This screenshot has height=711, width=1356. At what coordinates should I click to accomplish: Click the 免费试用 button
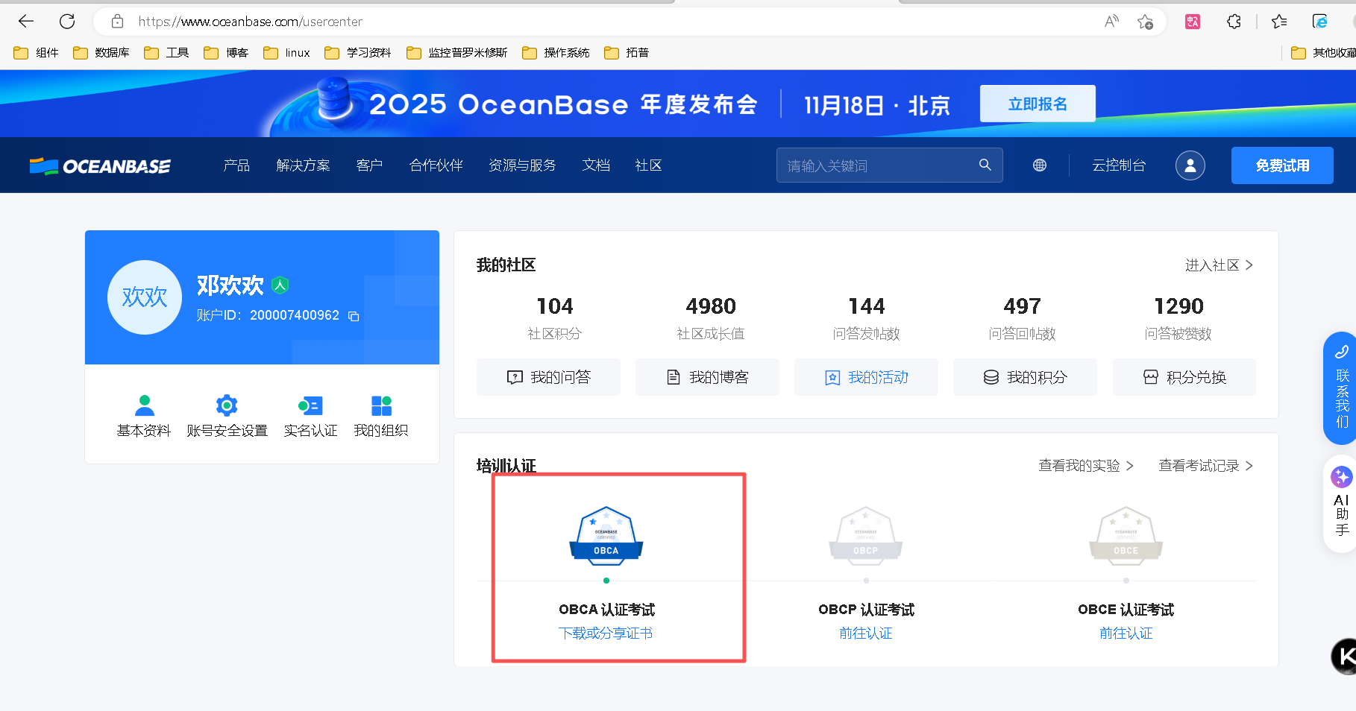[1281, 165]
